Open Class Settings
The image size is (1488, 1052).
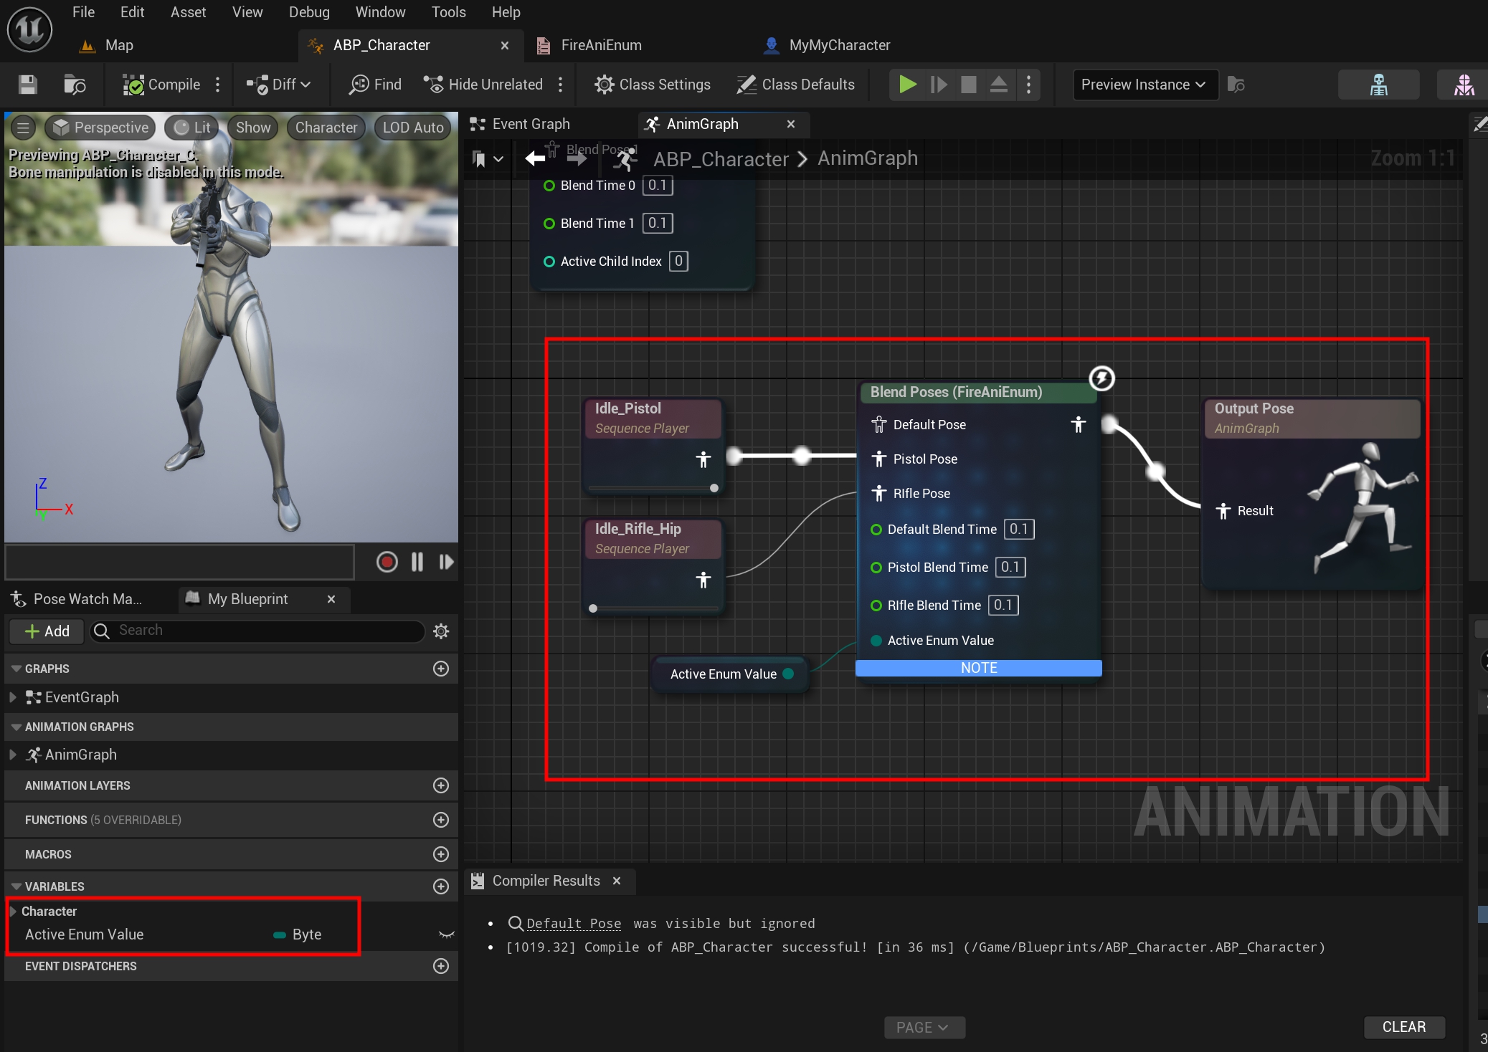[653, 85]
